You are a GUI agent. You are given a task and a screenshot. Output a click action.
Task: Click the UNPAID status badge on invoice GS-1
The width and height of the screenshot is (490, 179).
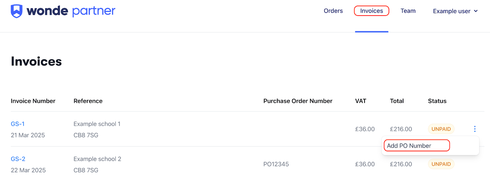441,129
